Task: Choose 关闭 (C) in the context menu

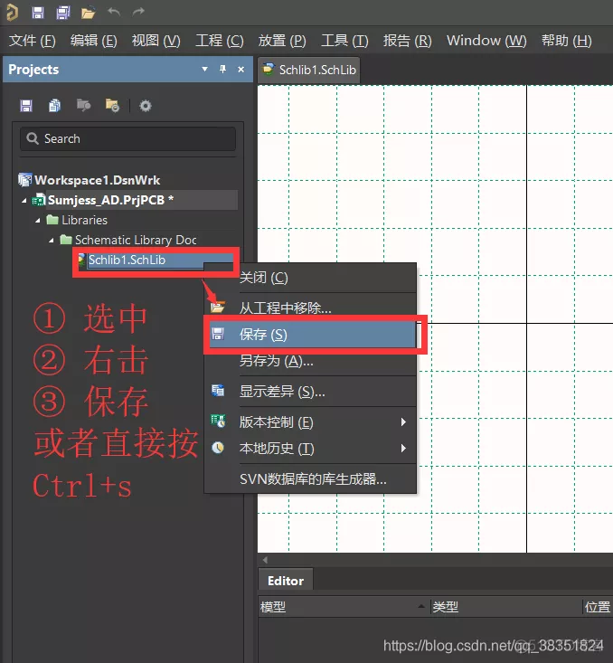Action: (x=310, y=278)
